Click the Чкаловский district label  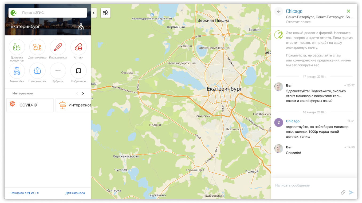pyautogui.click(x=235, y=129)
